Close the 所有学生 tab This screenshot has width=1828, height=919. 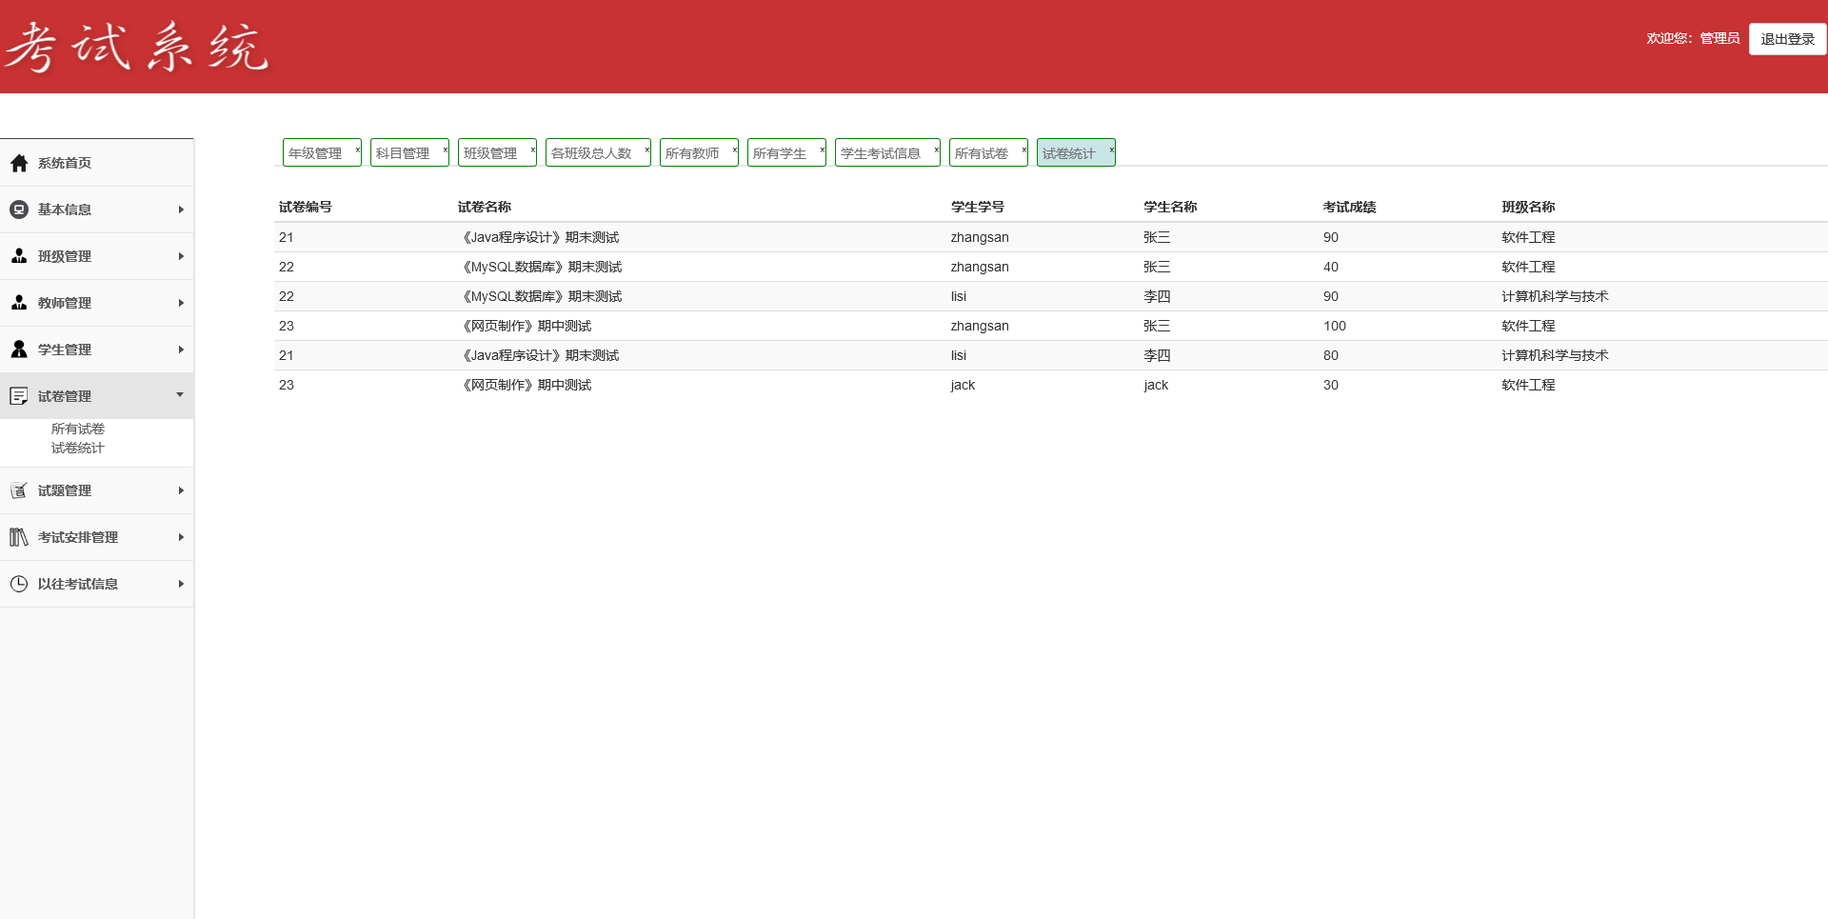coord(822,150)
